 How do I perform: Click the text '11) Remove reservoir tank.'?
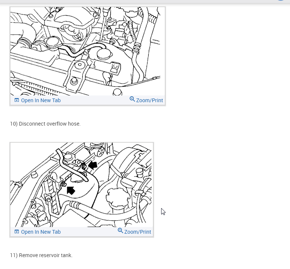41,255
